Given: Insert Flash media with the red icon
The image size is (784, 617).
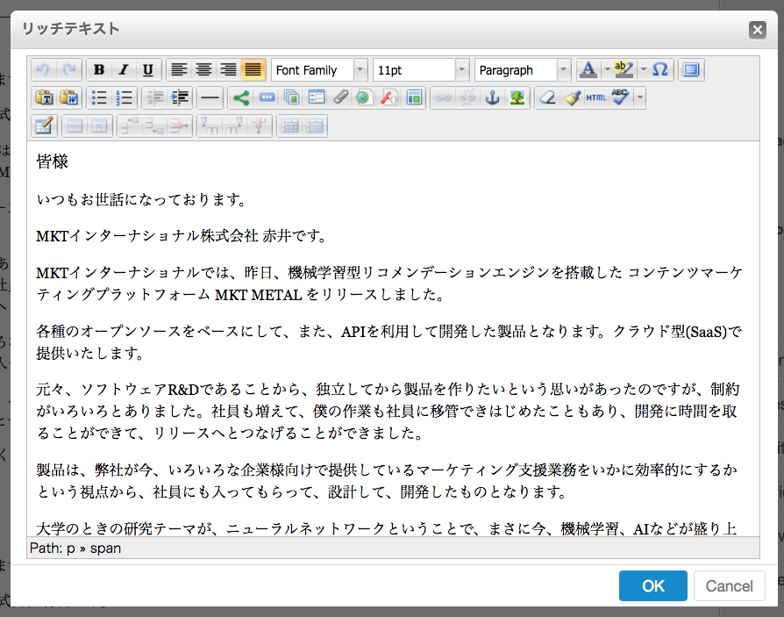Looking at the screenshot, I should click(389, 97).
